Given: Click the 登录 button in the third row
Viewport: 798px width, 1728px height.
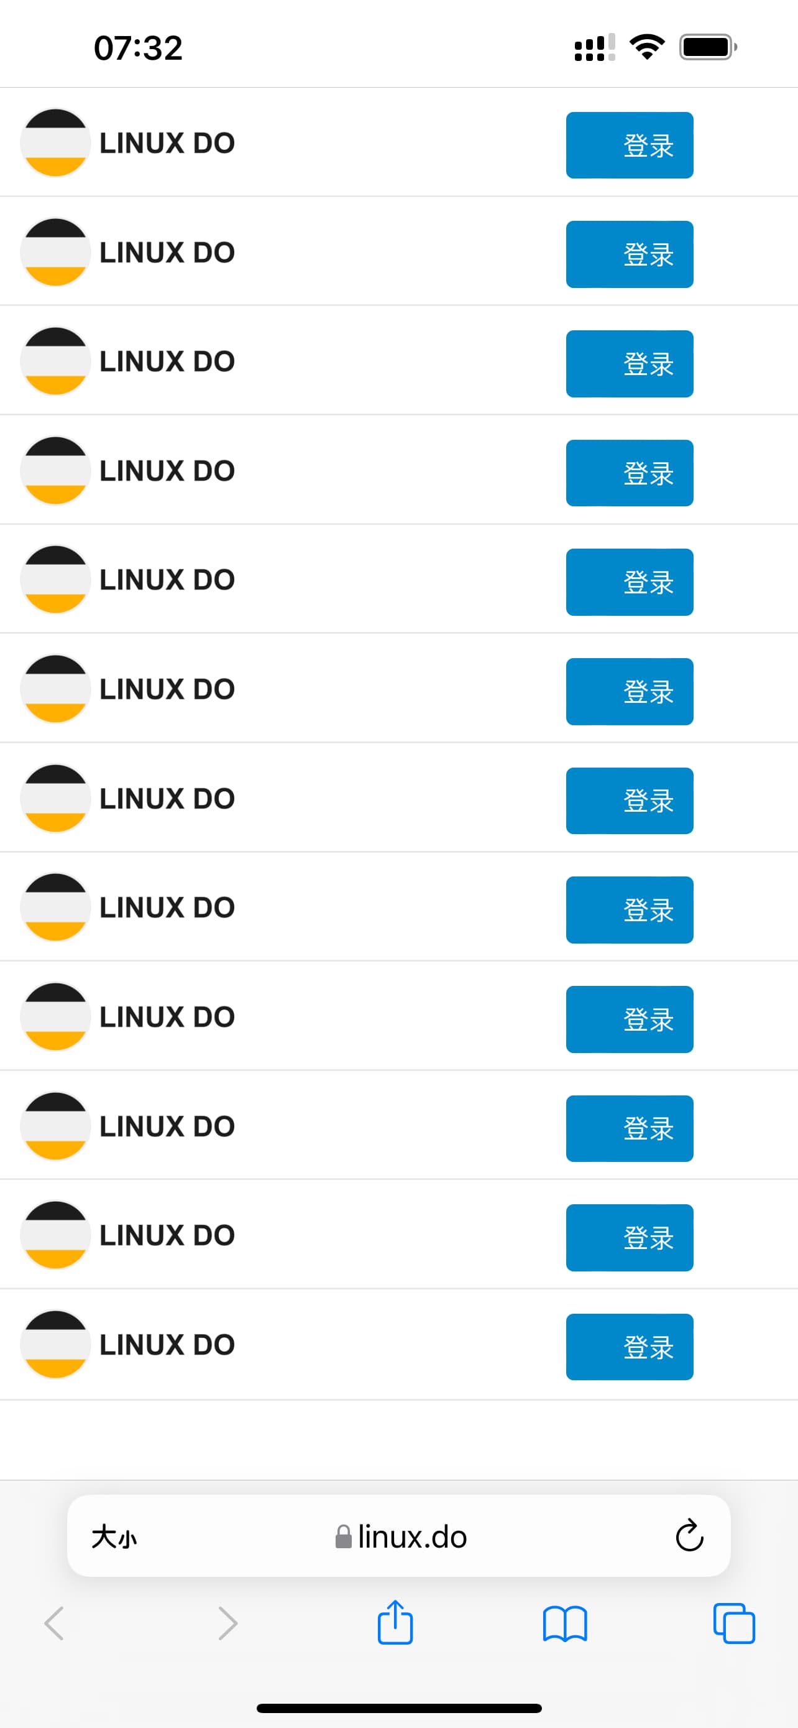Looking at the screenshot, I should click(x=629, y=364).
